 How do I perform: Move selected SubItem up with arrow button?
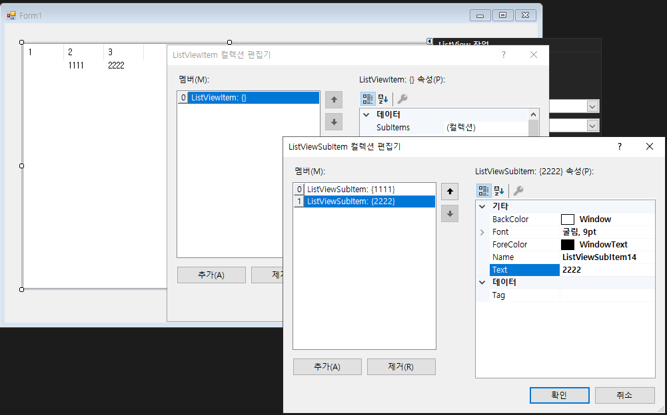click(450, 192)
